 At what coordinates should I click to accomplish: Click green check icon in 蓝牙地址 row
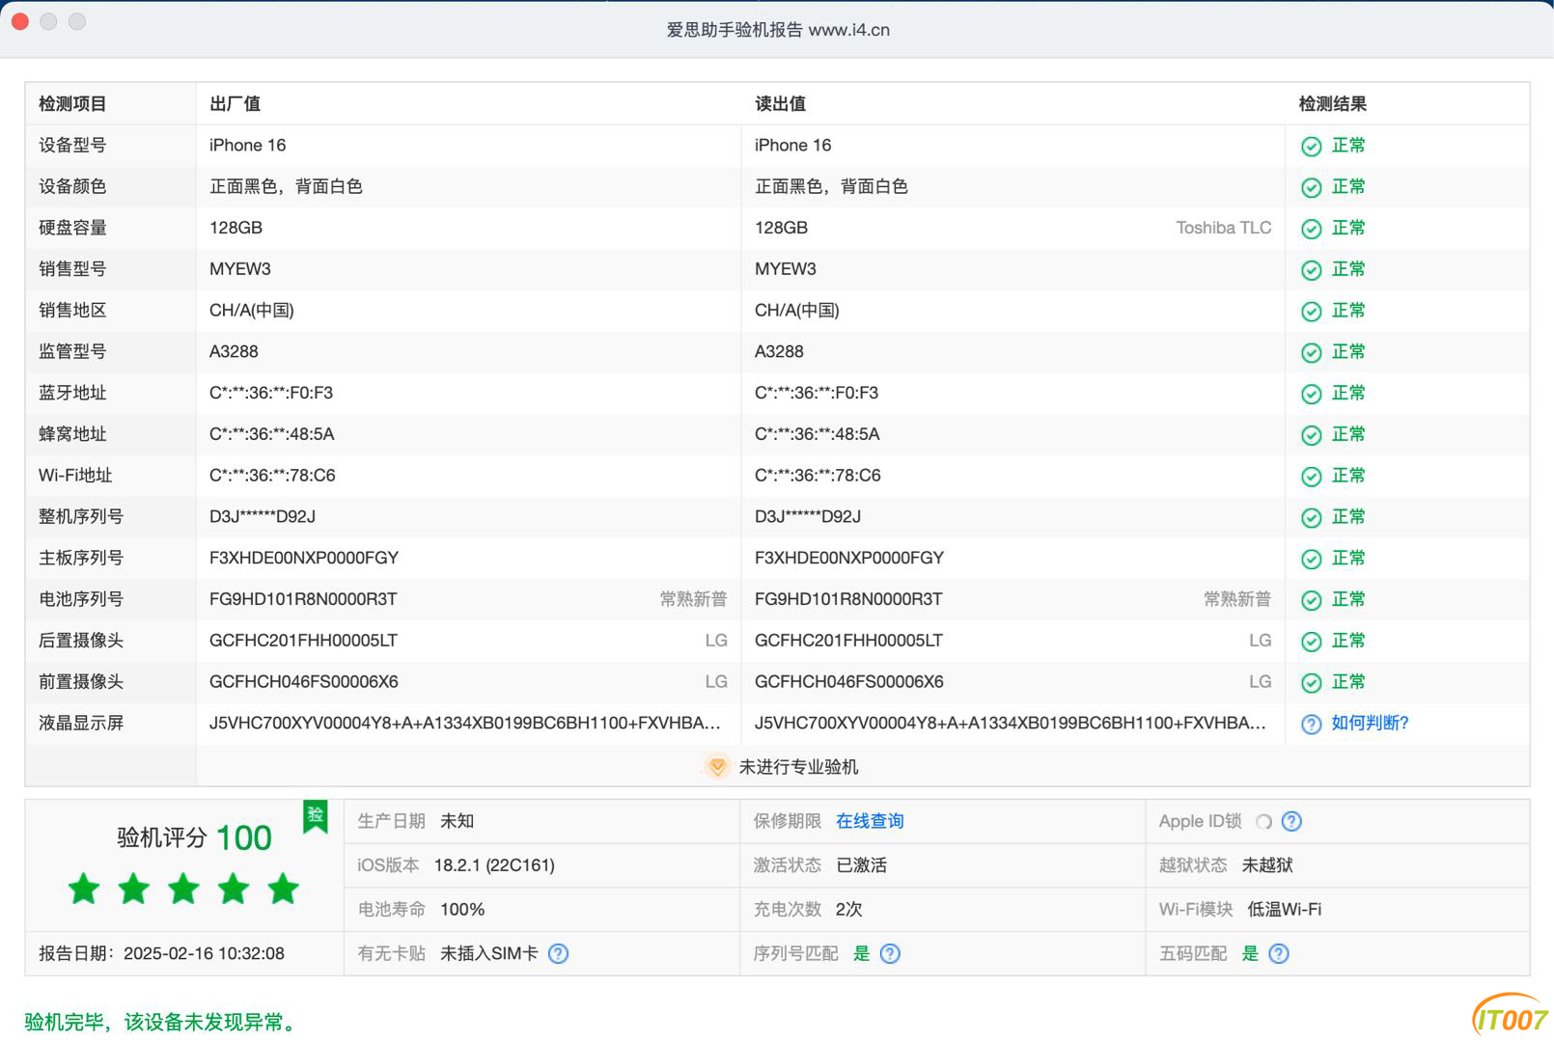point(1311,394)
